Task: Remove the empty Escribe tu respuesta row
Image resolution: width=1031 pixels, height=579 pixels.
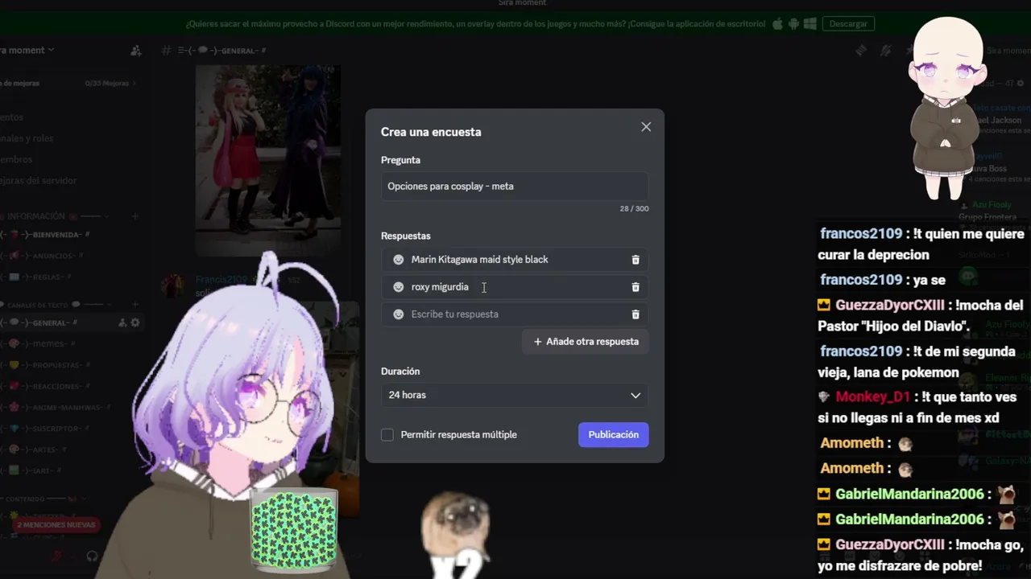Action: tap(636, 314)
